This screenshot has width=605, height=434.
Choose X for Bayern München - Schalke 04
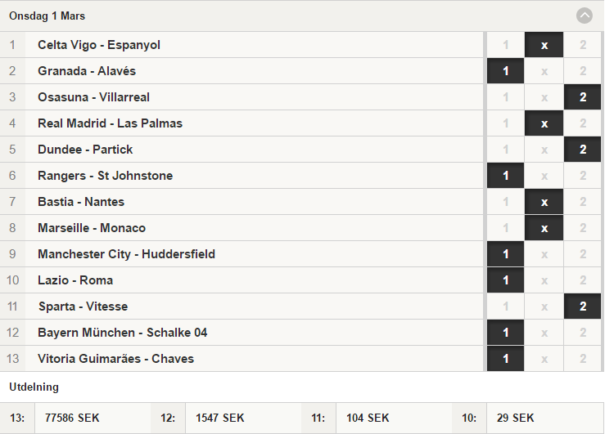[544, 333]
